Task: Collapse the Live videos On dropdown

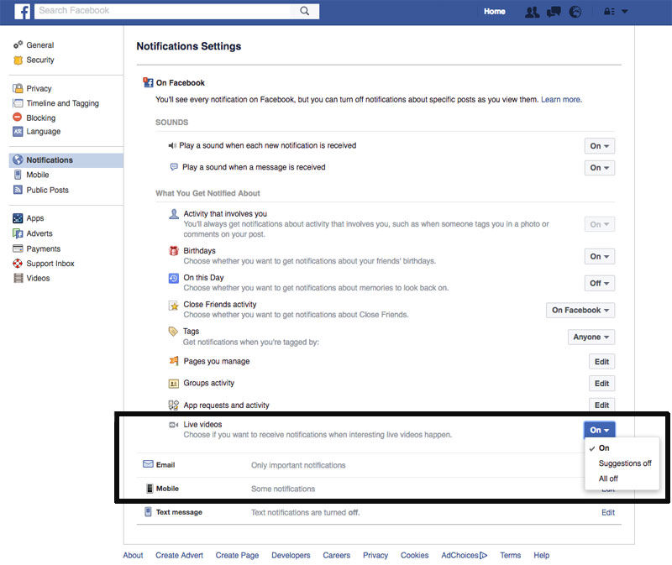Action: coord(599,430)
